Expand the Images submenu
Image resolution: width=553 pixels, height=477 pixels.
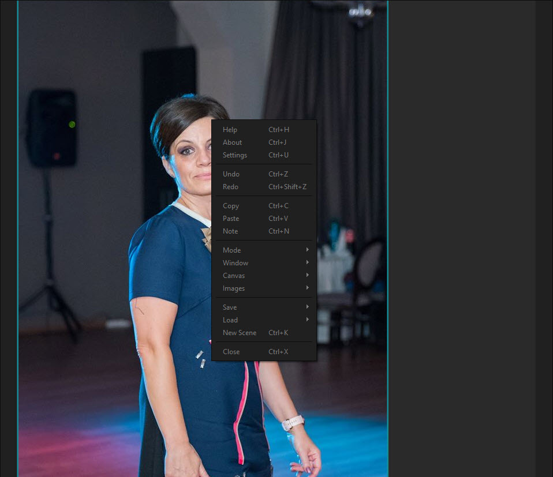[264, 288]
